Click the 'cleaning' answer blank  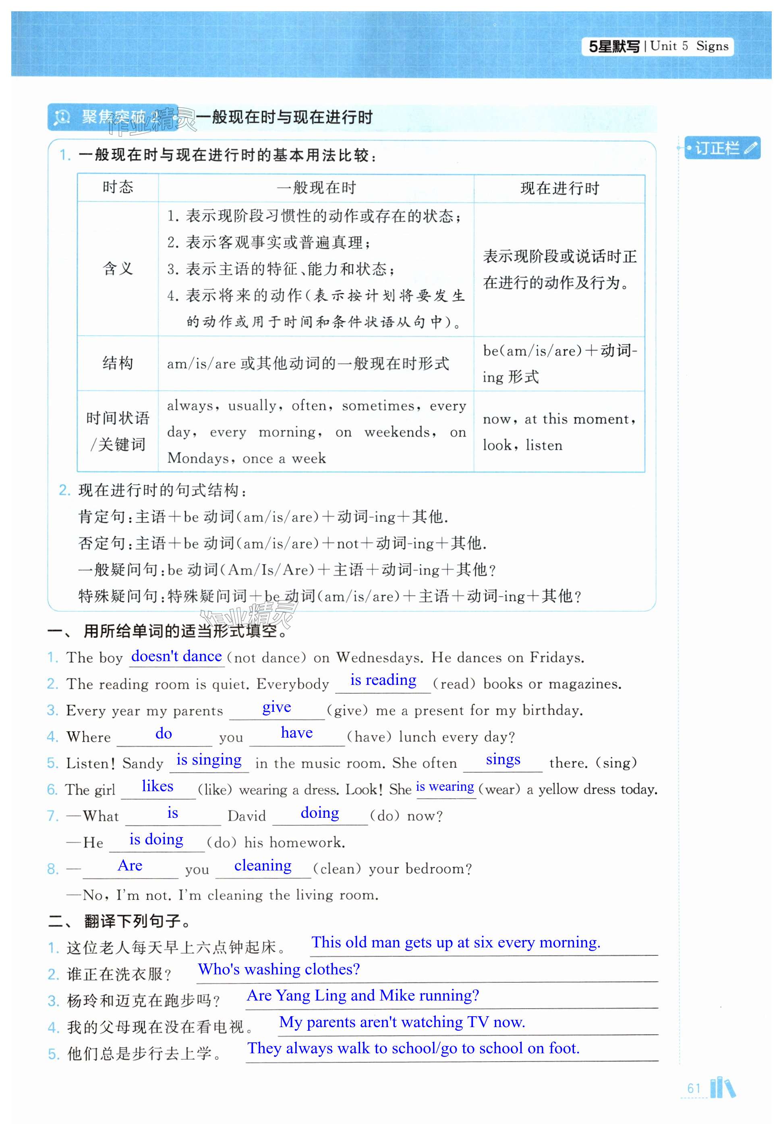point(263,866)
